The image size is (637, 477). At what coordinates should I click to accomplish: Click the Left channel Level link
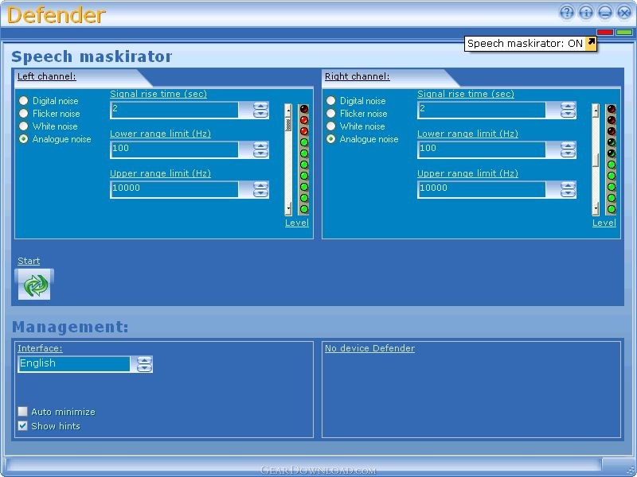click(x=297, y=223)
